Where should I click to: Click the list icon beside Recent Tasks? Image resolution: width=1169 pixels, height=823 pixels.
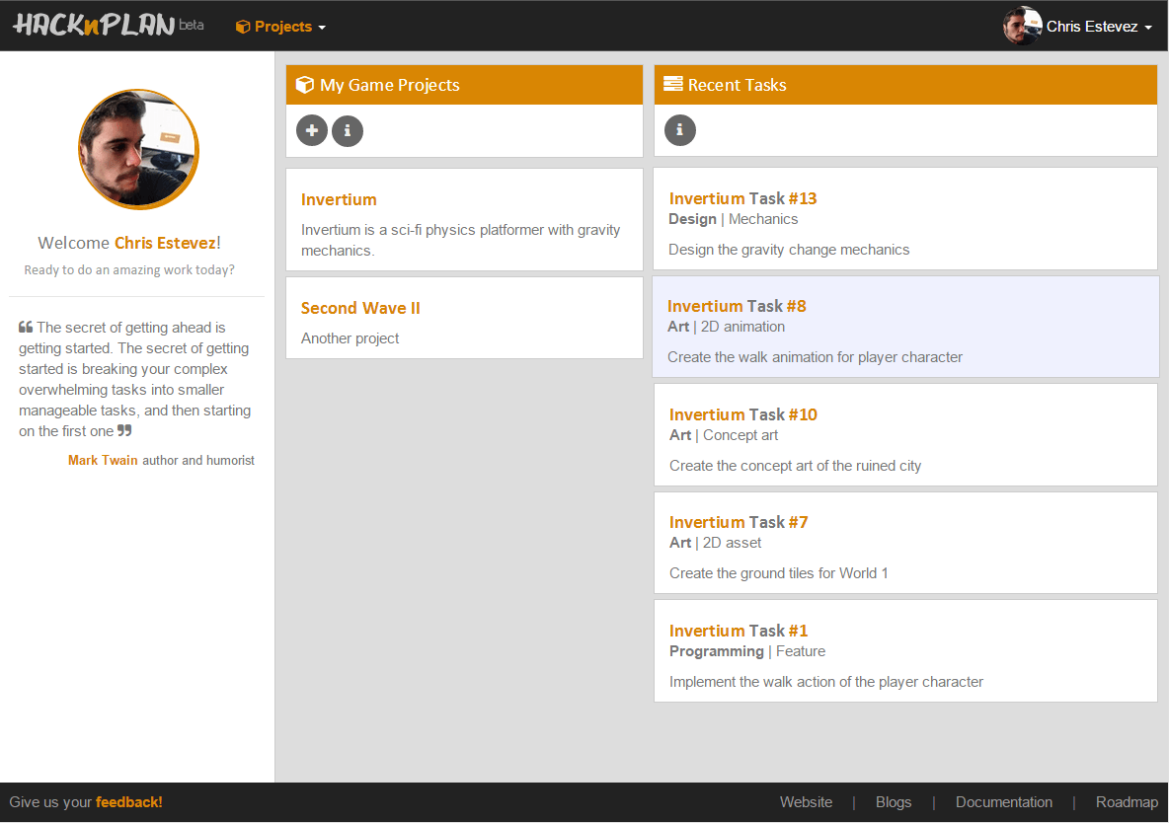click(x=673, y=84)
